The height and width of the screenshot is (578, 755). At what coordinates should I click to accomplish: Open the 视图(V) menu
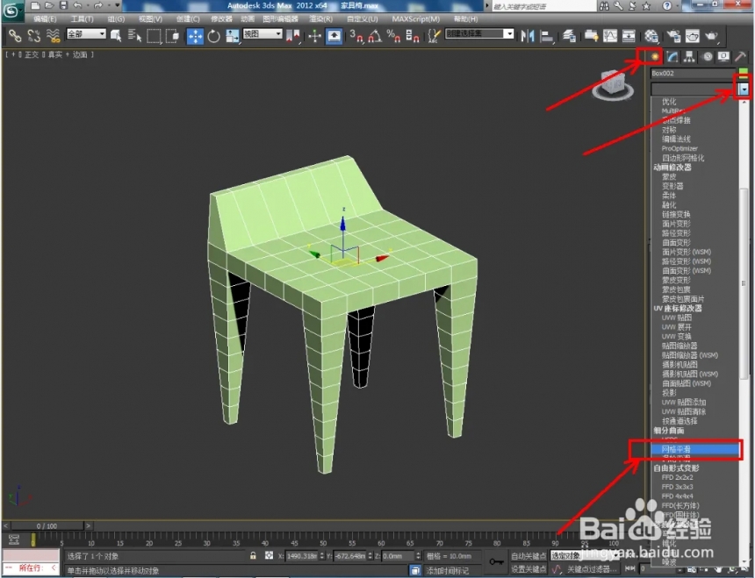150,19
